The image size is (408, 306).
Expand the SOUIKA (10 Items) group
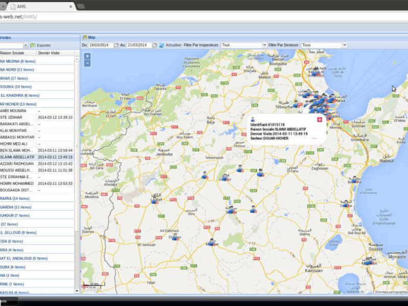click(16, 87)
